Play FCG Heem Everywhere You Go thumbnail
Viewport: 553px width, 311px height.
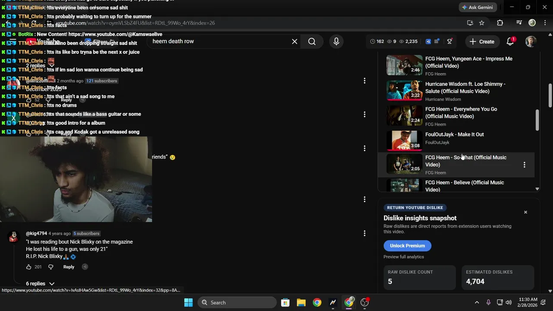404,115
